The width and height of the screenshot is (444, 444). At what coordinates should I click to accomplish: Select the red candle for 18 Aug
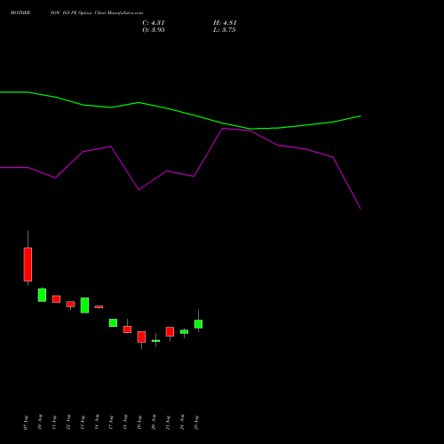pyautogui.click(x=127, y=329)
